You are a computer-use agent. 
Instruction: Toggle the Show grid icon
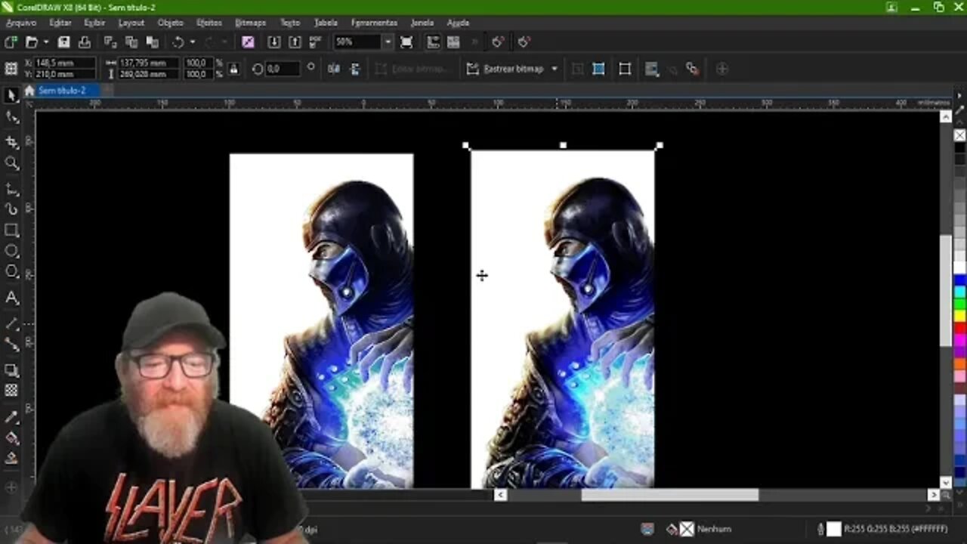[x=453, y=42]
